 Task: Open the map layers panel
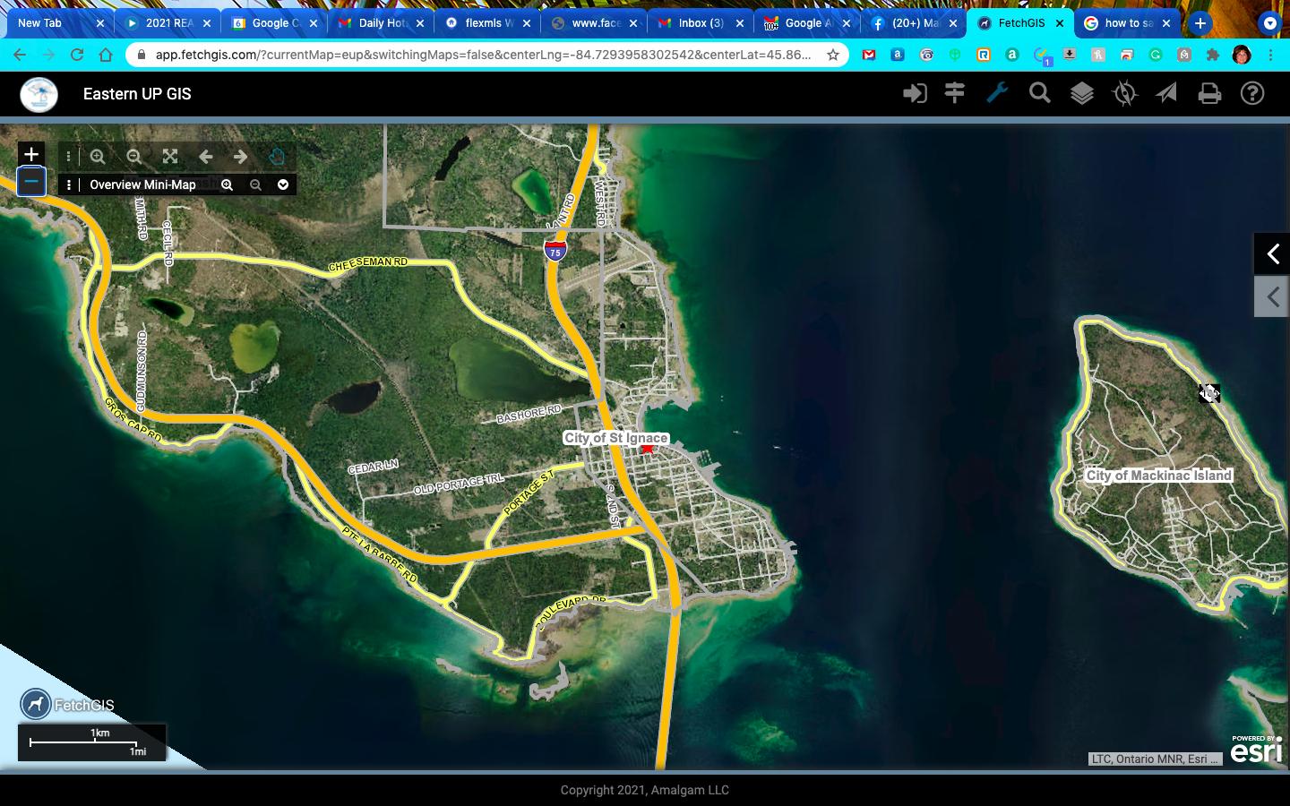pyautogui.click(x=1081, y=93)
